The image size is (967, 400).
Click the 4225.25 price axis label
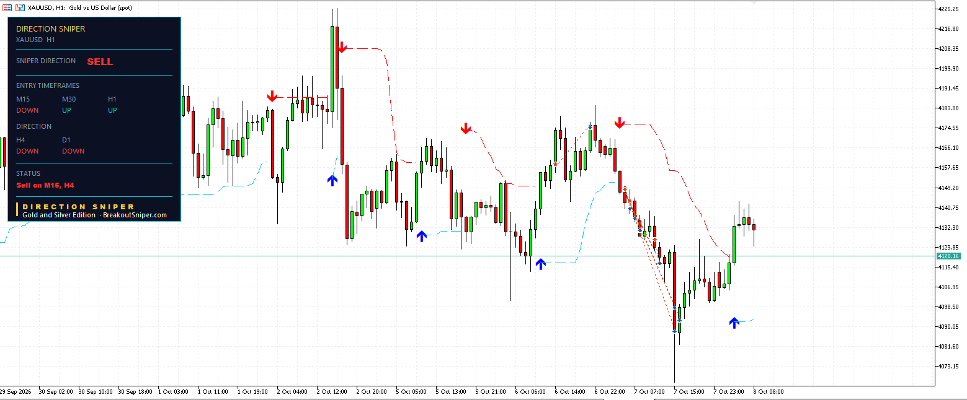tap(949, 9)
